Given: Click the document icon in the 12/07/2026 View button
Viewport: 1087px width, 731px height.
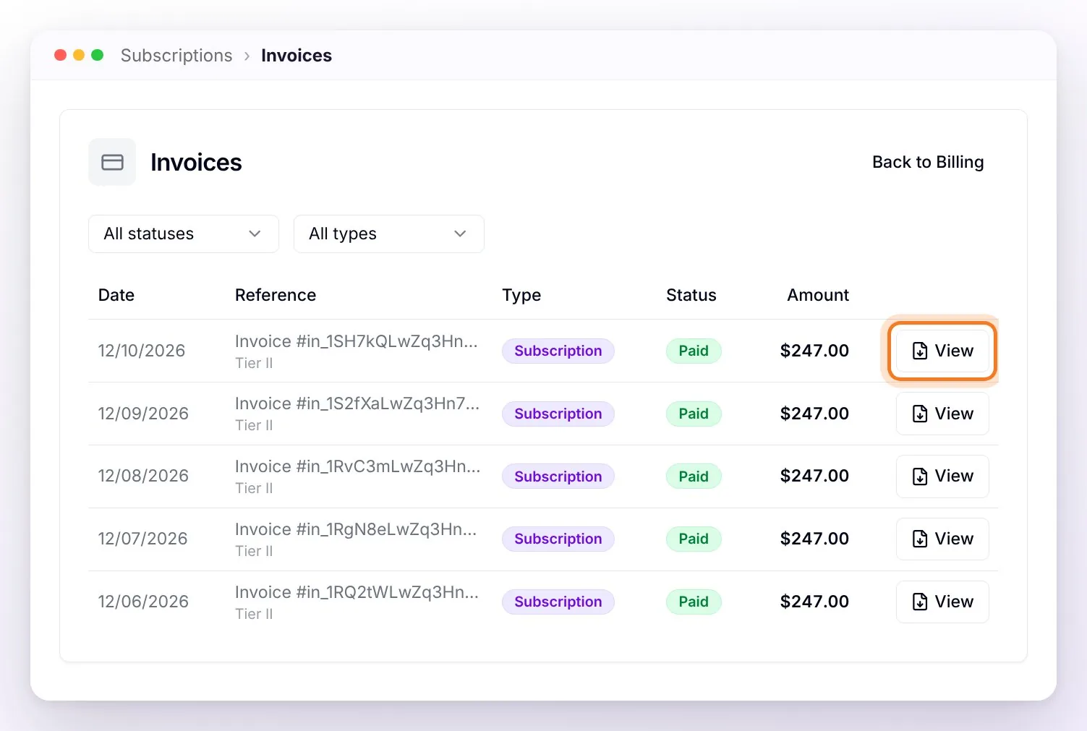Looking at the screenshot, I should [x=920, y=539].
